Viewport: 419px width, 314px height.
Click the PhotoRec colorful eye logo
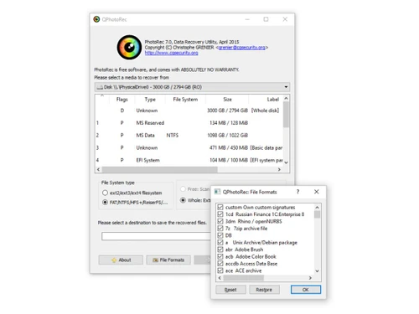pos(129,47)
